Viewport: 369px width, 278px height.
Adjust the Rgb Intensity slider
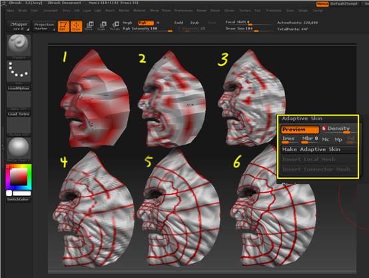(x=148, y=29)
